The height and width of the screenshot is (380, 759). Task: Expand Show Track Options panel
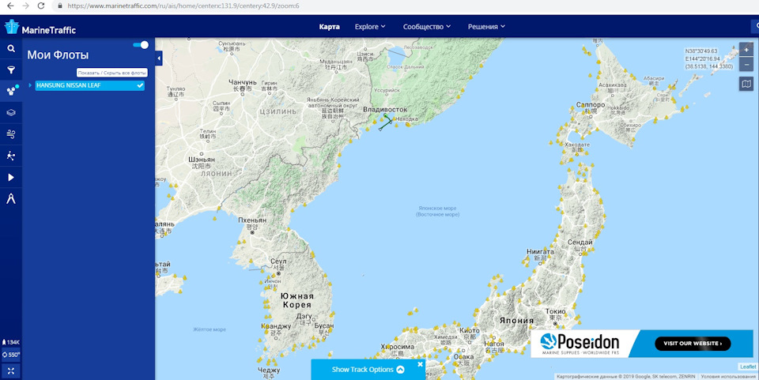pyautogui.click(x=368, y=370)
